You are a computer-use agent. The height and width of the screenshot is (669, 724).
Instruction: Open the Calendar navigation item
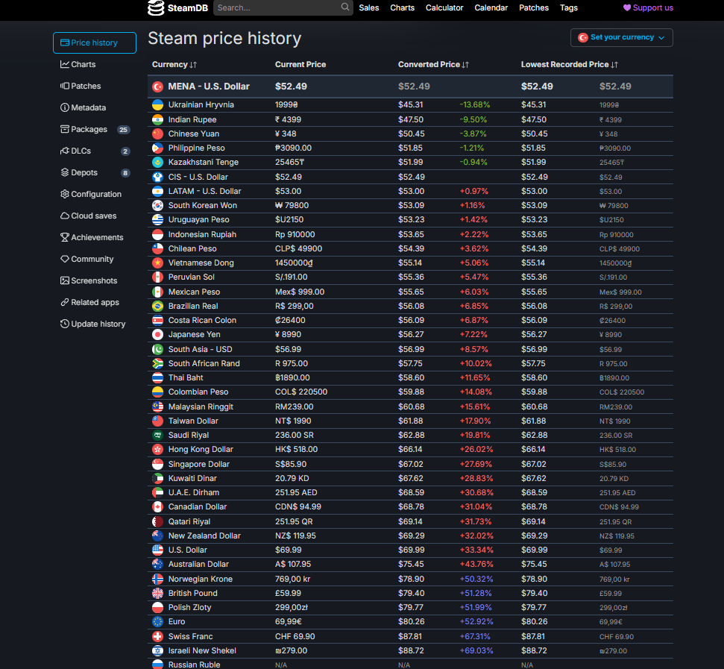pyautogui.click(x=491, y=7)
